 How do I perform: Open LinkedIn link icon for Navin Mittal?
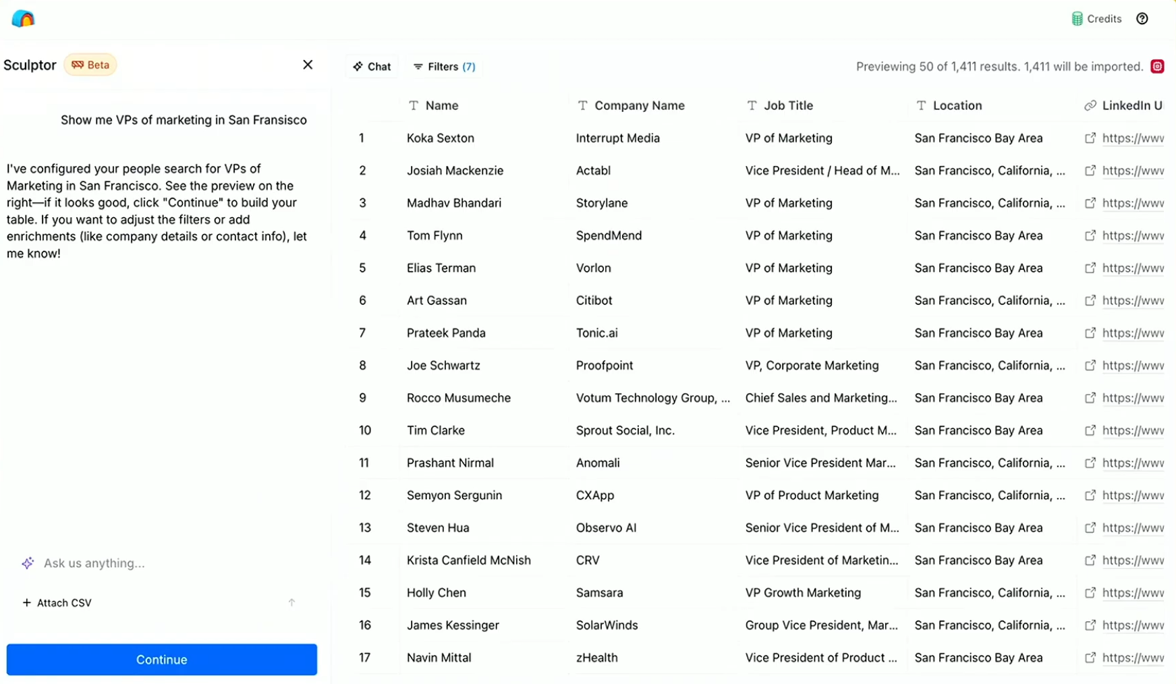click(x=1090, y=658)
